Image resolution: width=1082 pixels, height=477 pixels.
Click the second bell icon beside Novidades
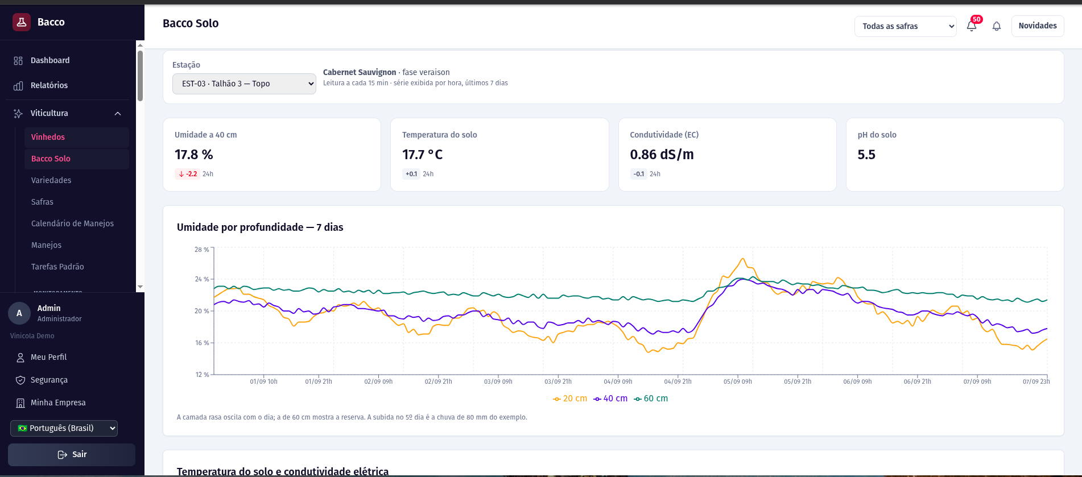click(997, 26)
